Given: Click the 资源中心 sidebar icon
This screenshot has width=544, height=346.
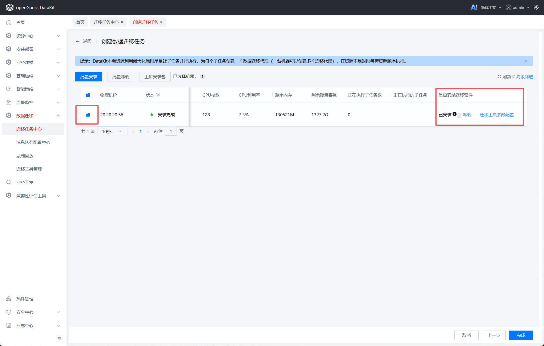Looking at the screenshot, I should click(9, 36).
